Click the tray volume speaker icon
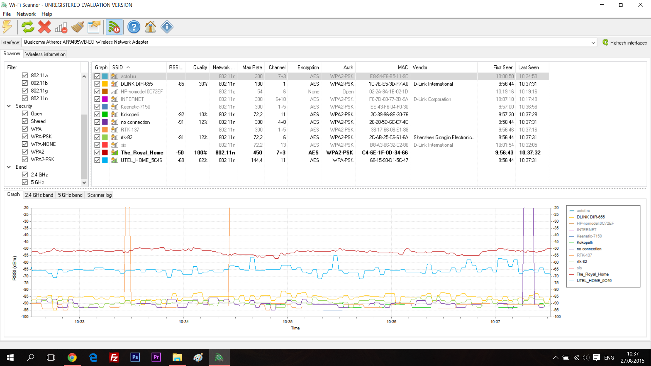The image size is (651, 366). (586, 358)
